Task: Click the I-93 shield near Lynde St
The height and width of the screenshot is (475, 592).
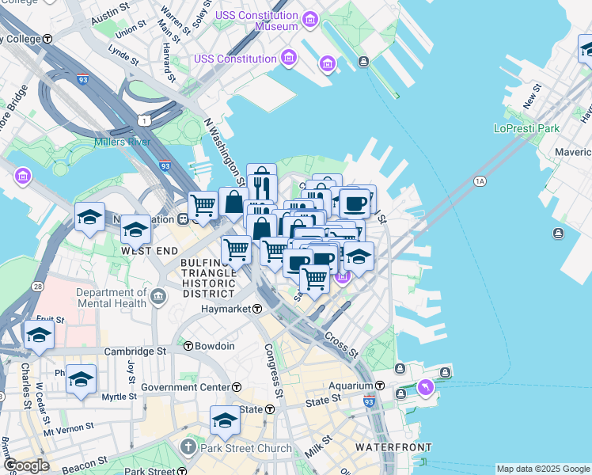Action: [x=82, y=79]
